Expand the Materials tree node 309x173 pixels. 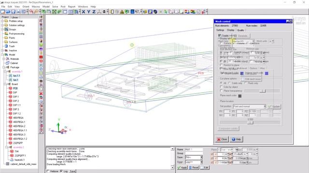[4, 59]
